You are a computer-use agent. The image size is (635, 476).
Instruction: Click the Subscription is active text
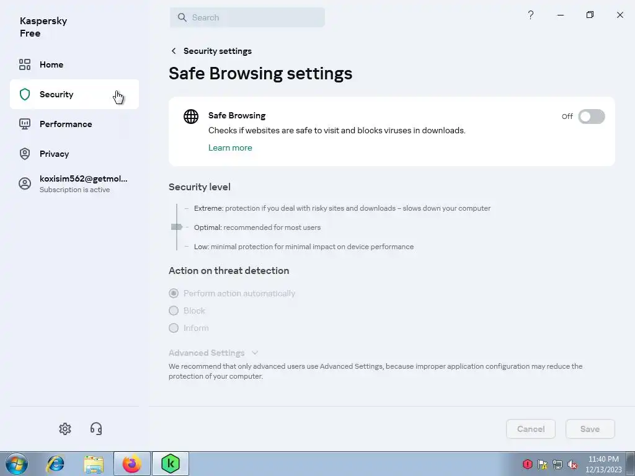coord(75,190)
